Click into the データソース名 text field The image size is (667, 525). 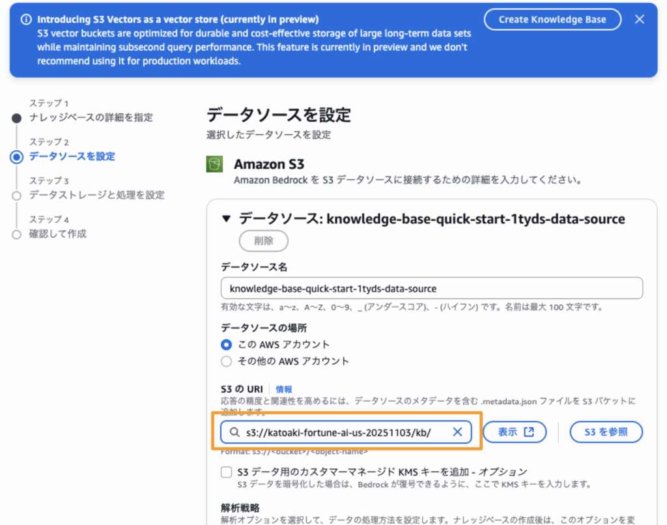pos(432,288)
